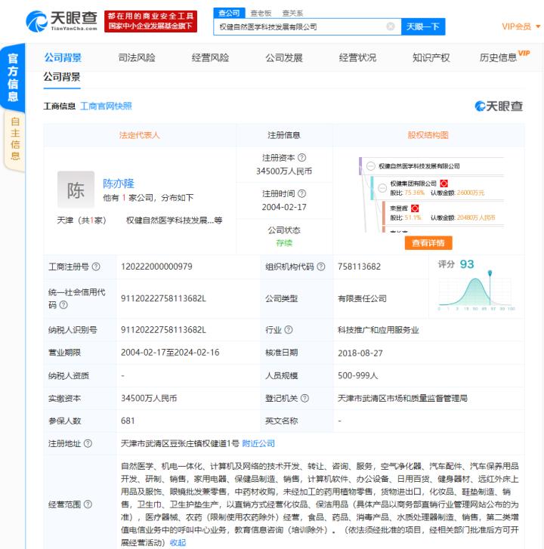Click 权健集团有限公司 shareholder name

[413, 183]
